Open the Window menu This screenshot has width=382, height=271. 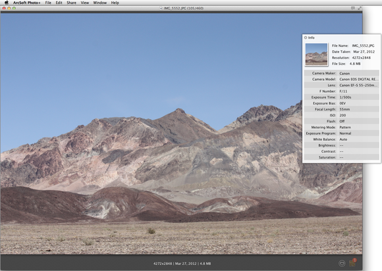(100, 3)
